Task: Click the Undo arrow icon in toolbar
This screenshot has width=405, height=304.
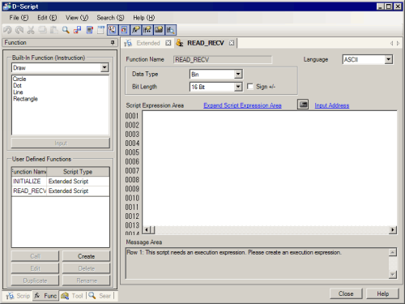Action: 7,30
